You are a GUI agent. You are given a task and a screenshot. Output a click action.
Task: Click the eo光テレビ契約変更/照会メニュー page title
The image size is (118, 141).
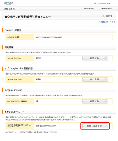[x=28, y=17]
